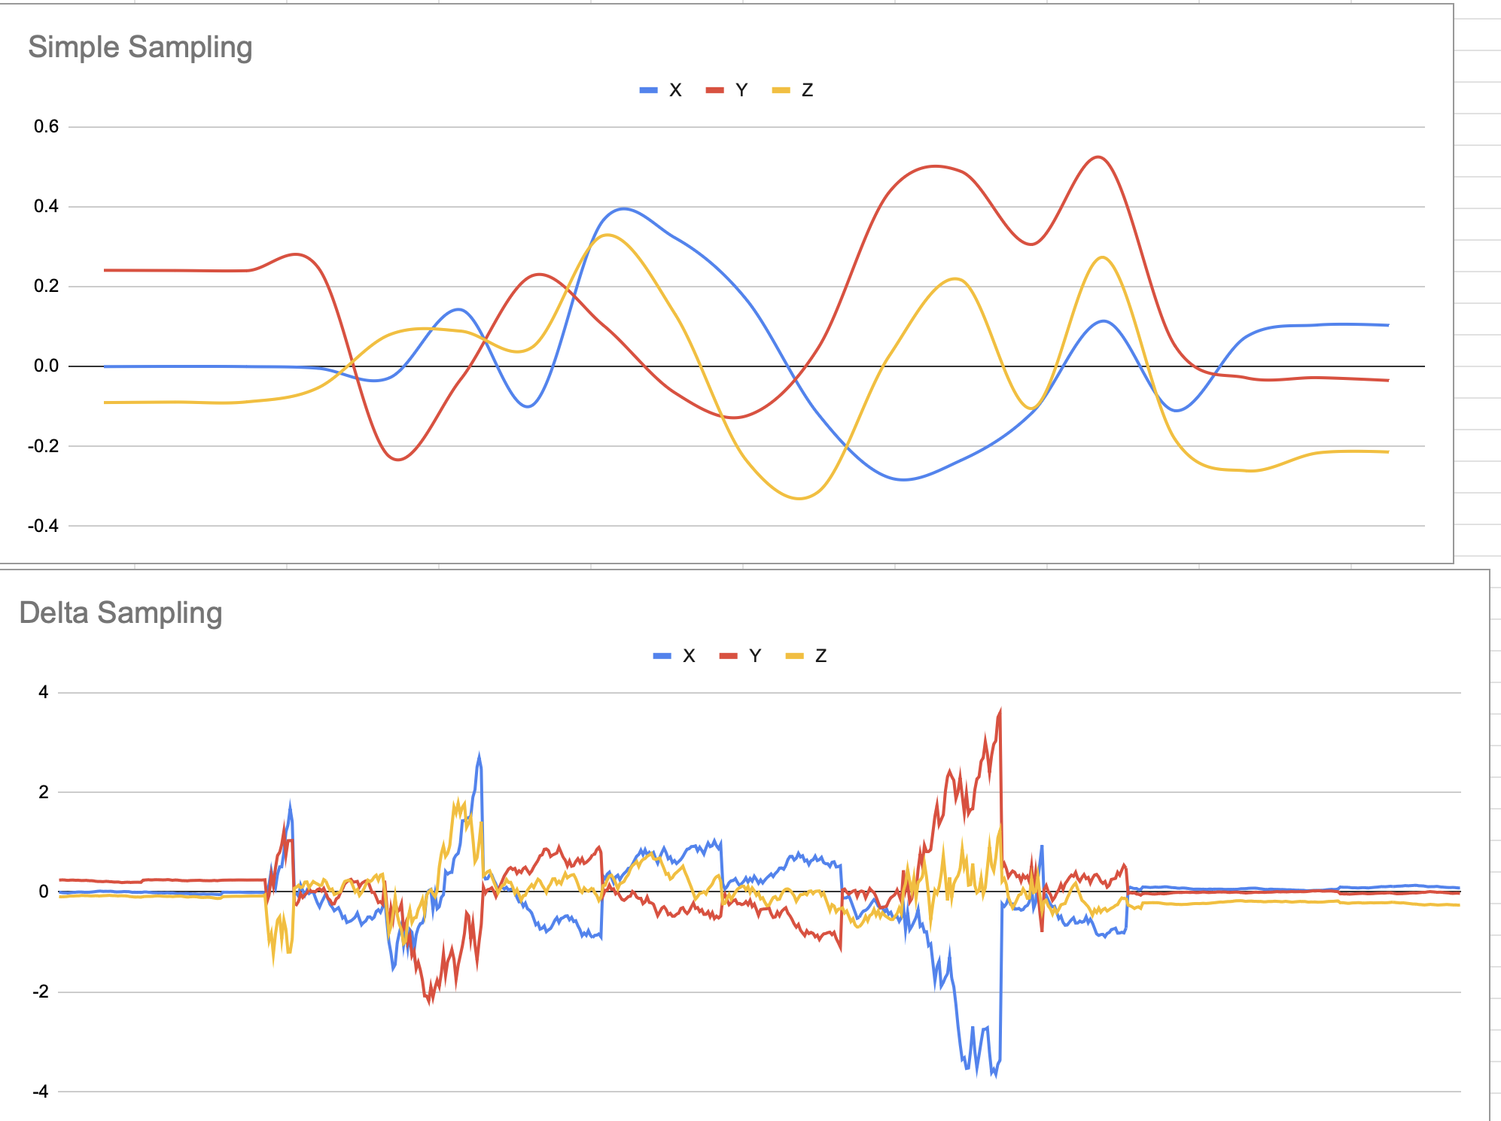Click blue X legend swatch in Delta Sampling
The image size is (1501, 1121).
point(662,656)
